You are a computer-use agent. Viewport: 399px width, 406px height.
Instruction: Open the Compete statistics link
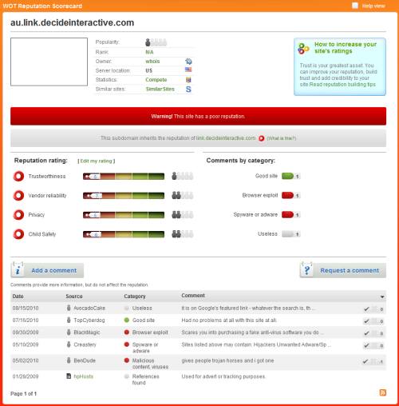click(156, 80)
